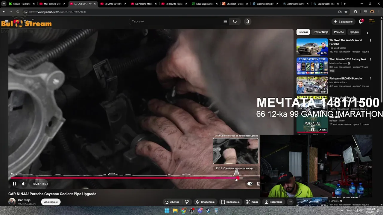Screen dimensions: 383x215
Task: Dislike the video with thumbs down
Action: coord(187,202)
